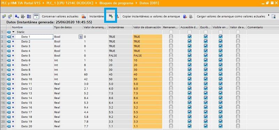This screenshot has width=279, height=130.
Task: Click snapshot value 9.2 of Dato 18
Action: tap(120, 117)
